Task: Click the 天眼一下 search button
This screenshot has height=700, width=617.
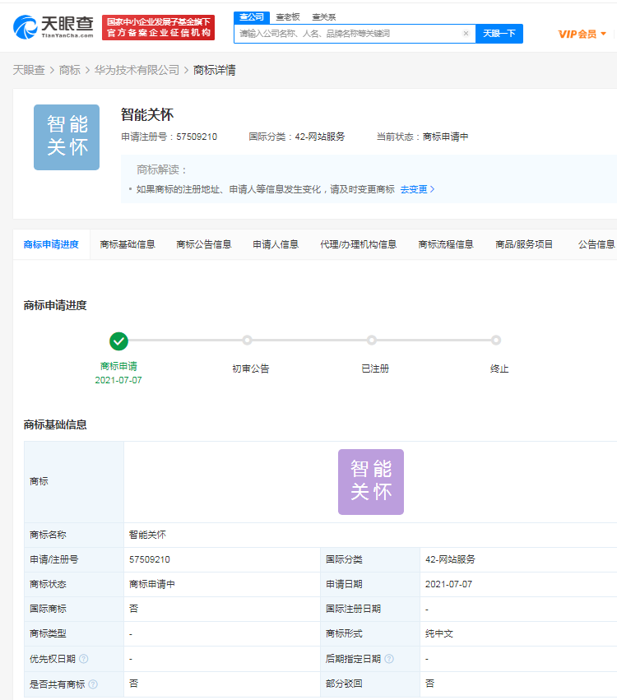Action: click(x=499, y=34)
